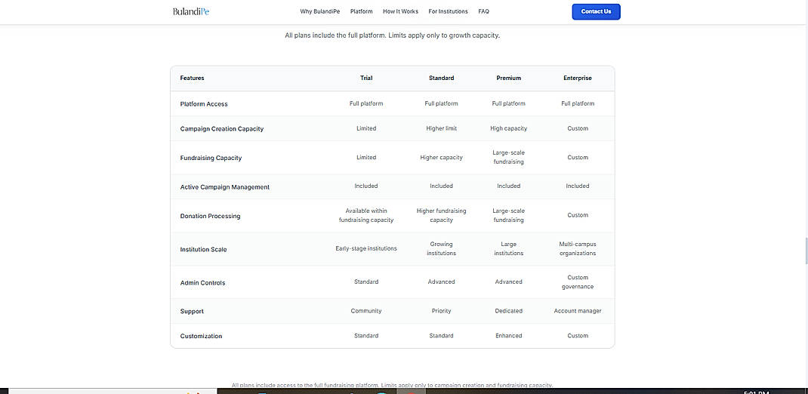Viewport: 808px width, 394px height.
Task: Select the Institution Scale row label
Action: coord(204,249)
